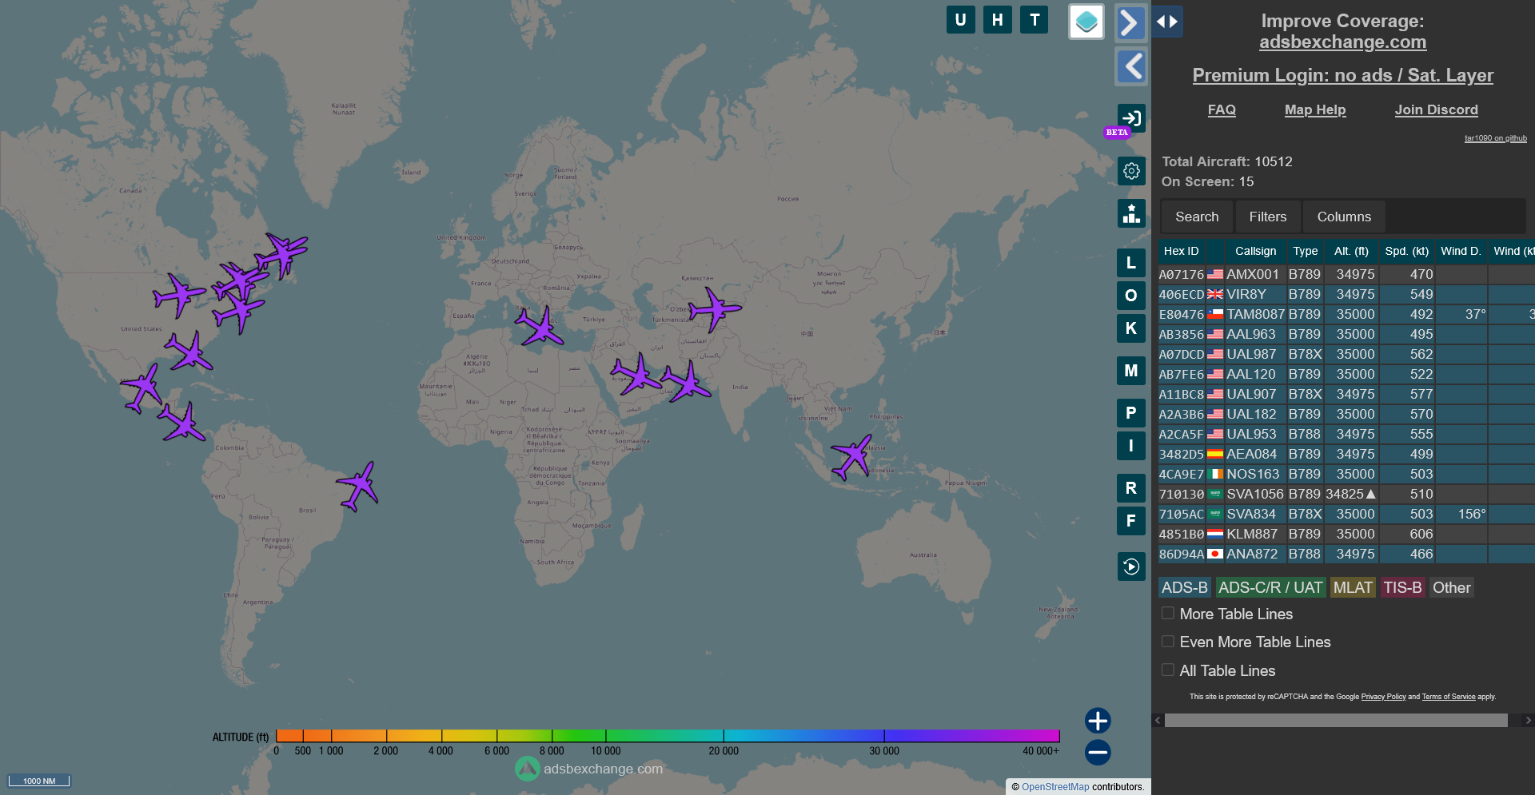Image resolution: width=1535 pixels, height=795 pixels.
Task: Click the aircraft icon over Uzbekistan
Action: tap(714, 309)
